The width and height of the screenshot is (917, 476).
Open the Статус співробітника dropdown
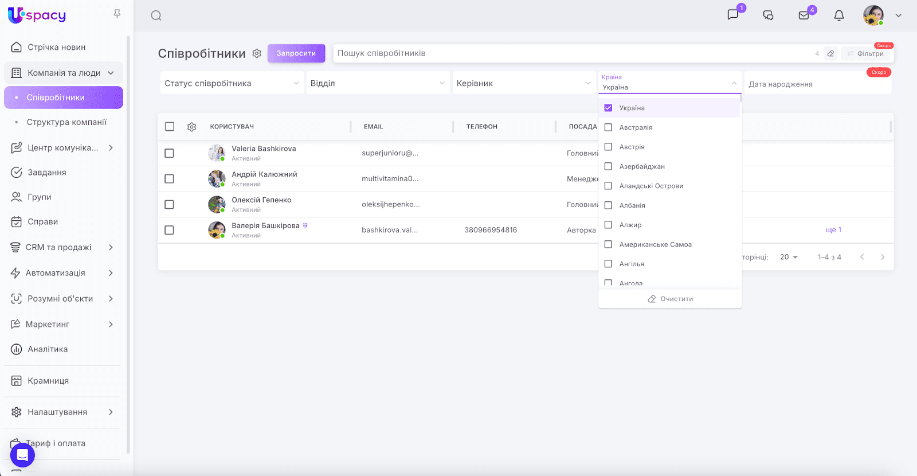[232, 83]
